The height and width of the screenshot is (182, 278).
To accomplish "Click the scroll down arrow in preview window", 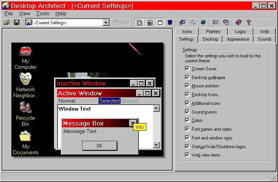I will coord(156,145).
